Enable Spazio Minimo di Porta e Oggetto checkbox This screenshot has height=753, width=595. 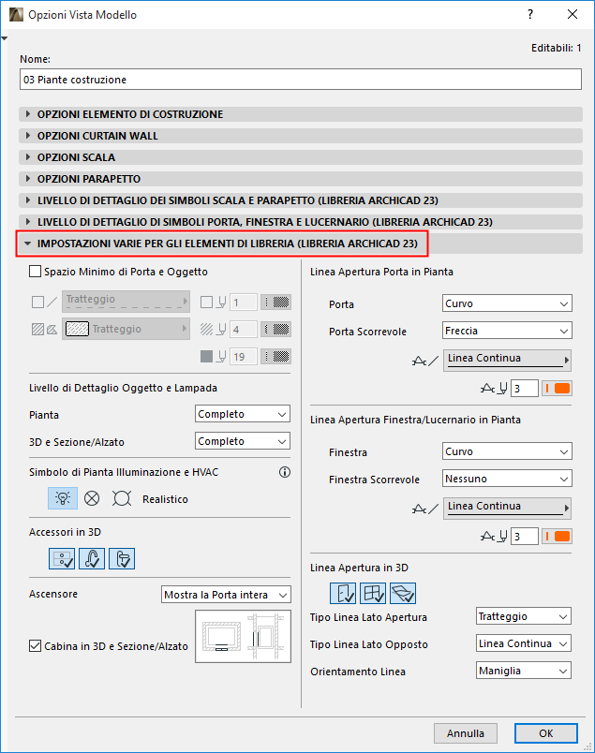pos(35,272)
